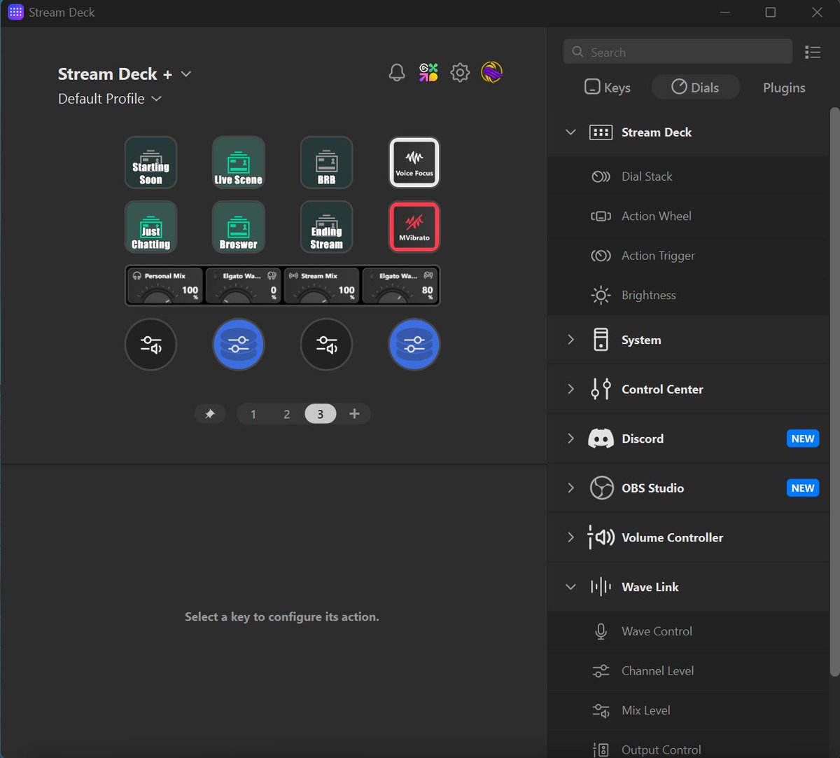This screenshot has width=840, height=758.
Task: Collapse the Wave Link category
Action: coord(570,587)
